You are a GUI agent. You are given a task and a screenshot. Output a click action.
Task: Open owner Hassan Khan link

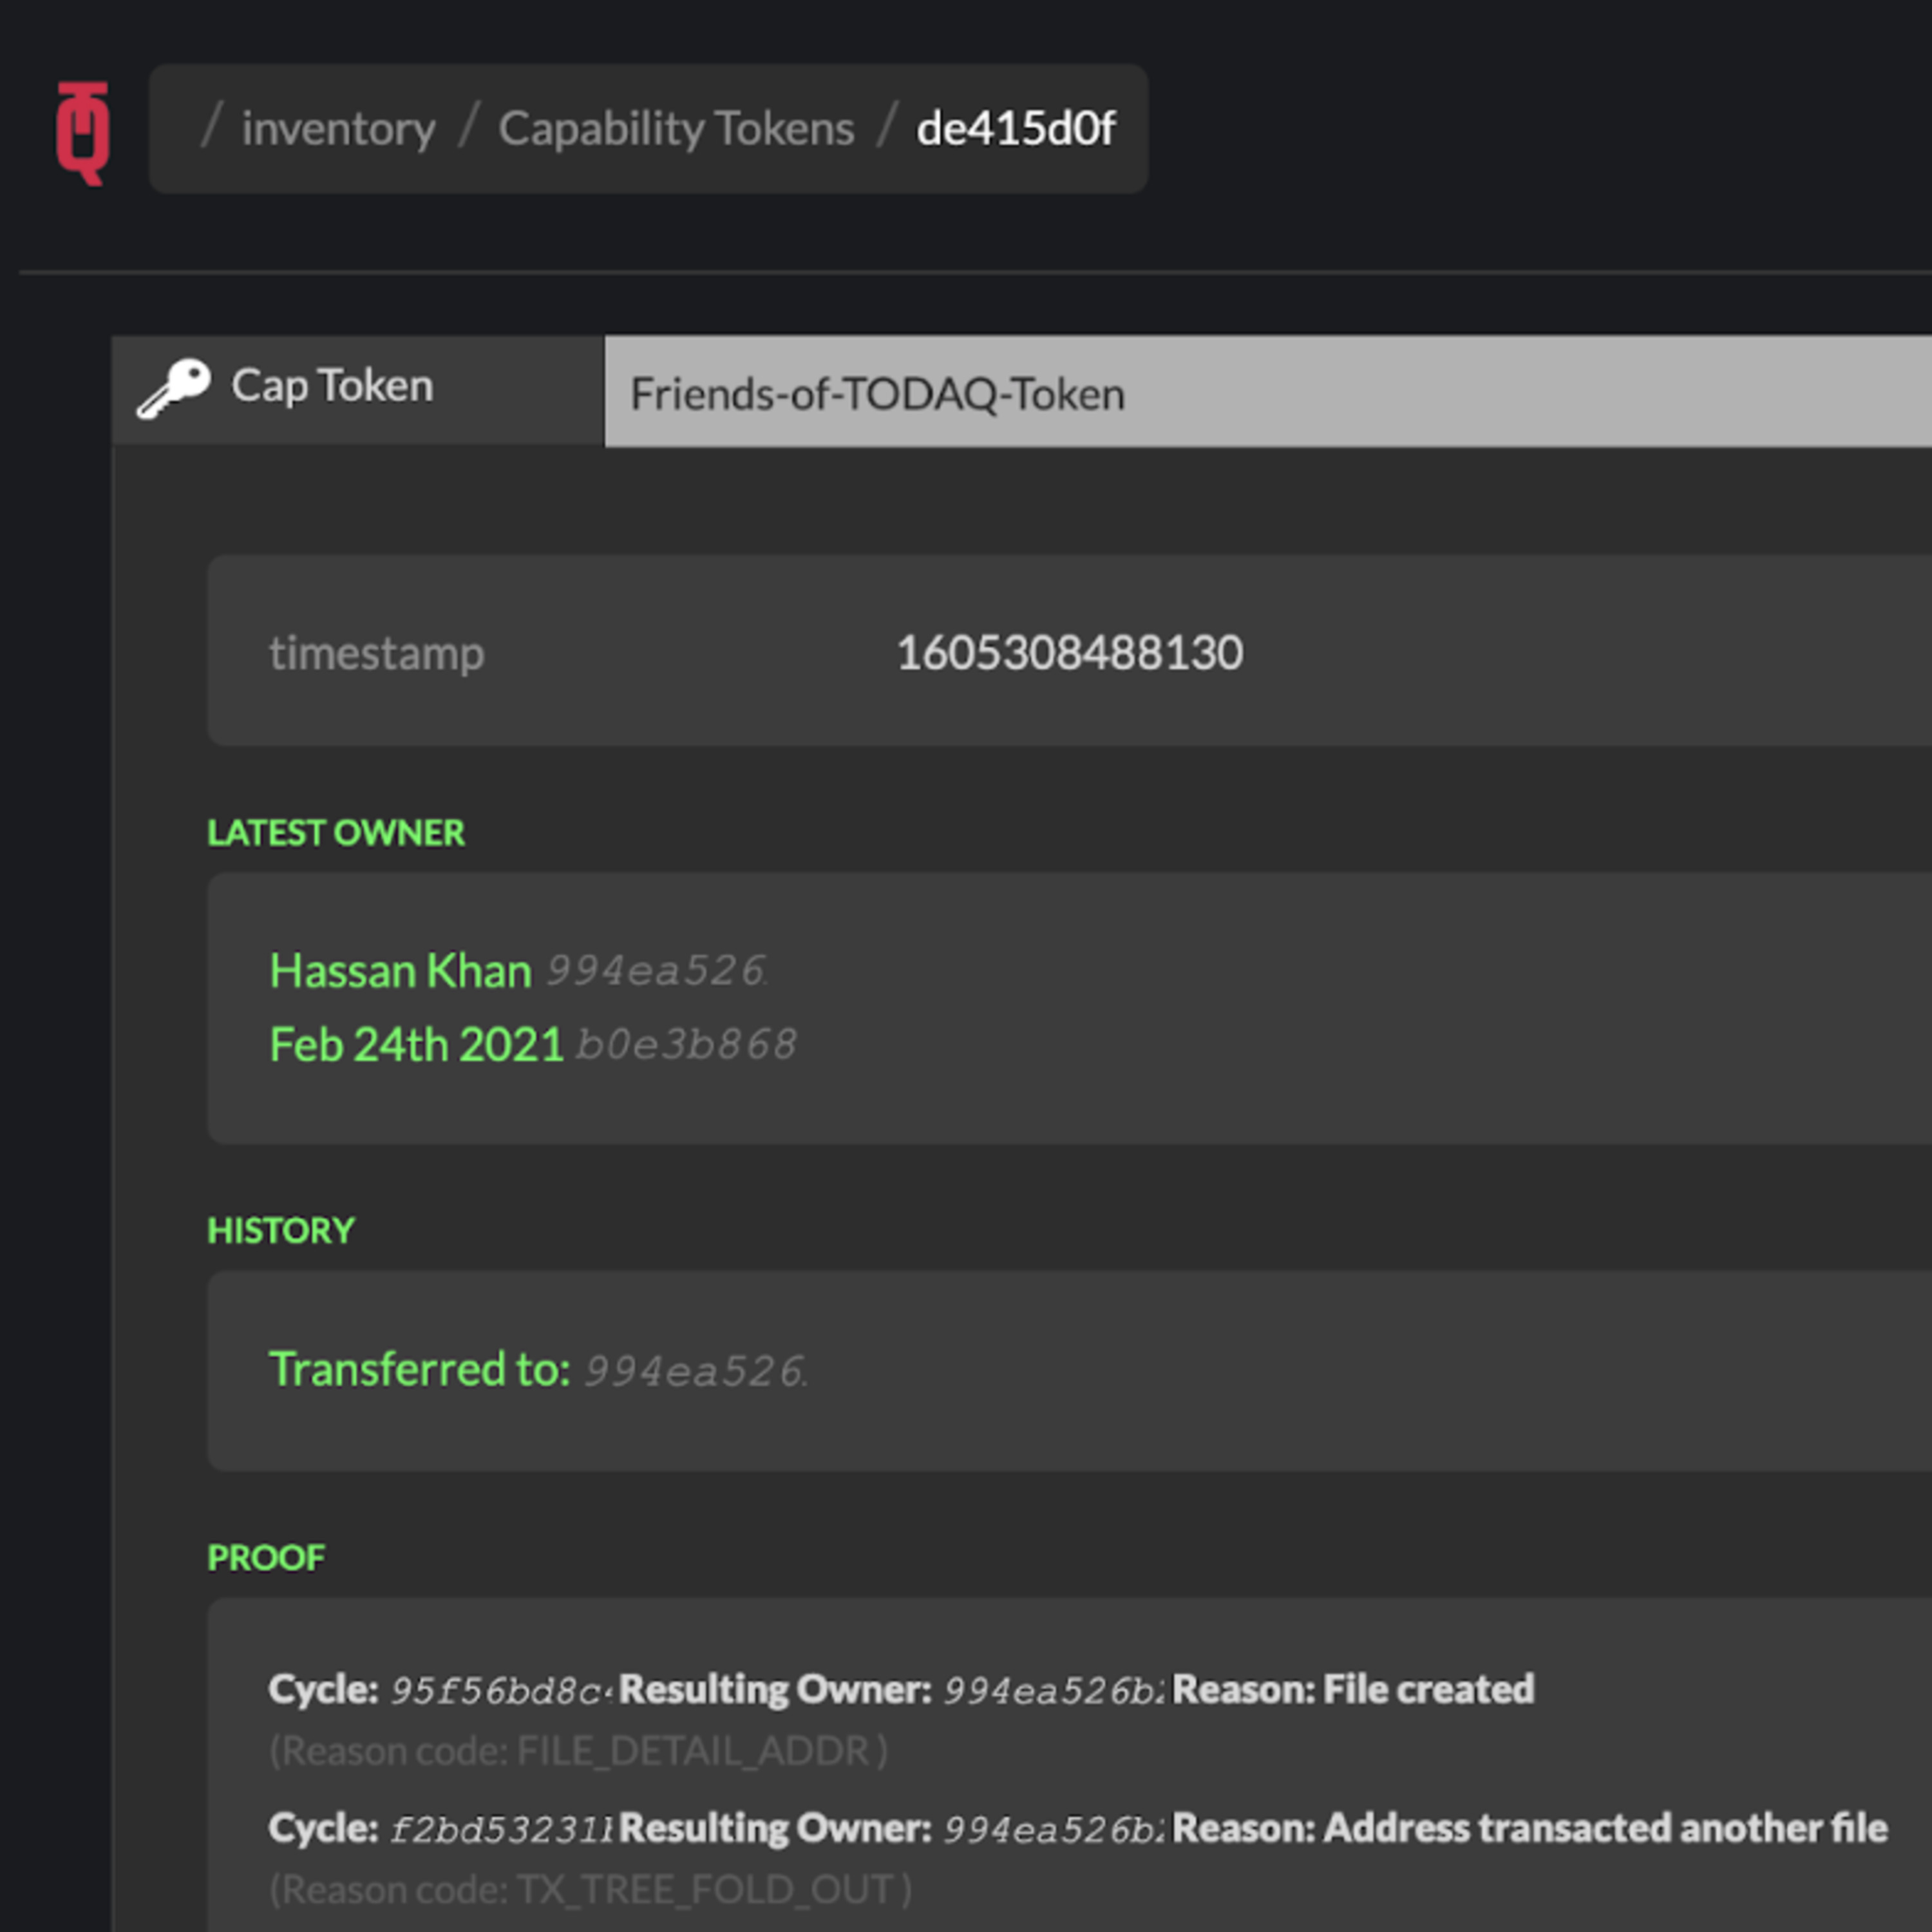point(400,971)
